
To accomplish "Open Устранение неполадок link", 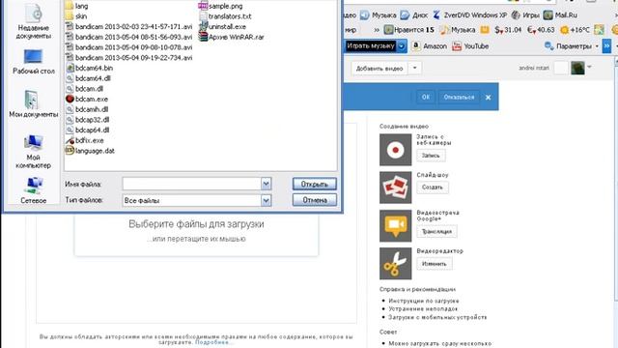I will click(423, 309).
